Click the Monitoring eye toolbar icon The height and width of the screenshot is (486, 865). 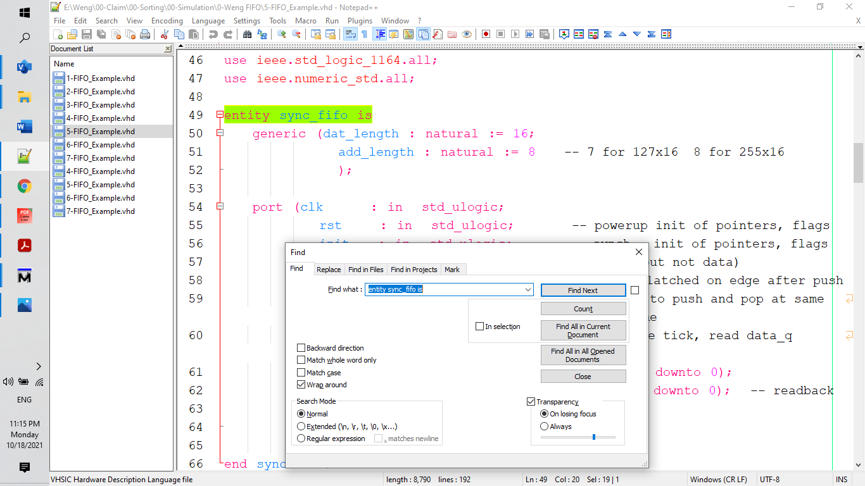[467, 34]
